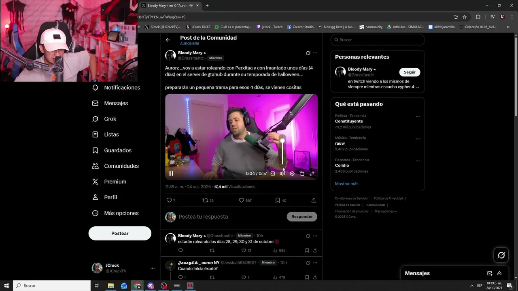This screenshot has height=291, width=518.
Task: Expand the 'Más opciones ···' footer link
Action: 385,211
